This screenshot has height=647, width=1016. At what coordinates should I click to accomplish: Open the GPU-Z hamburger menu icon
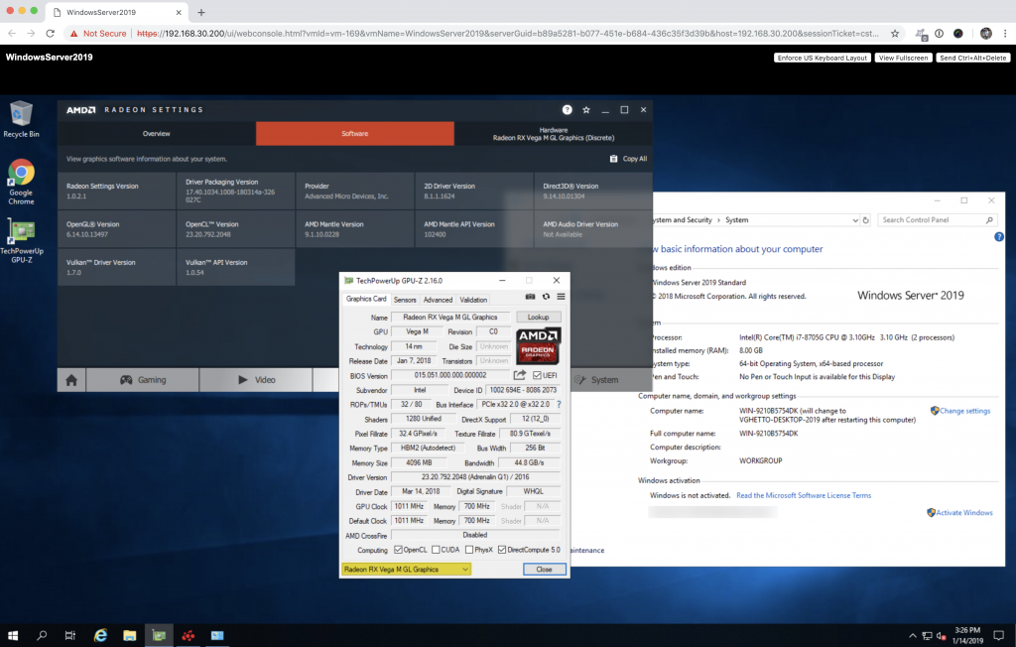pyautogui.click(x=562, y=297)
